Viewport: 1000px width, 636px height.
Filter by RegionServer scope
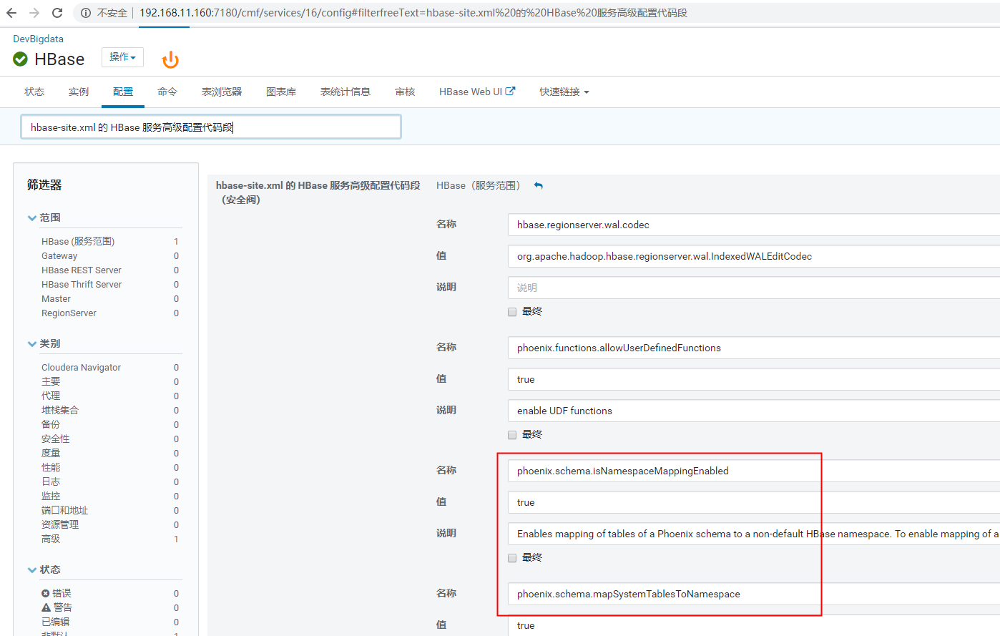point(69,313)
